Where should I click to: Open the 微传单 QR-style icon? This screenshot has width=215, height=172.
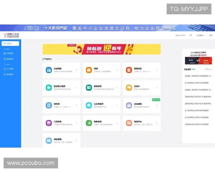click(x=49, y=105)
